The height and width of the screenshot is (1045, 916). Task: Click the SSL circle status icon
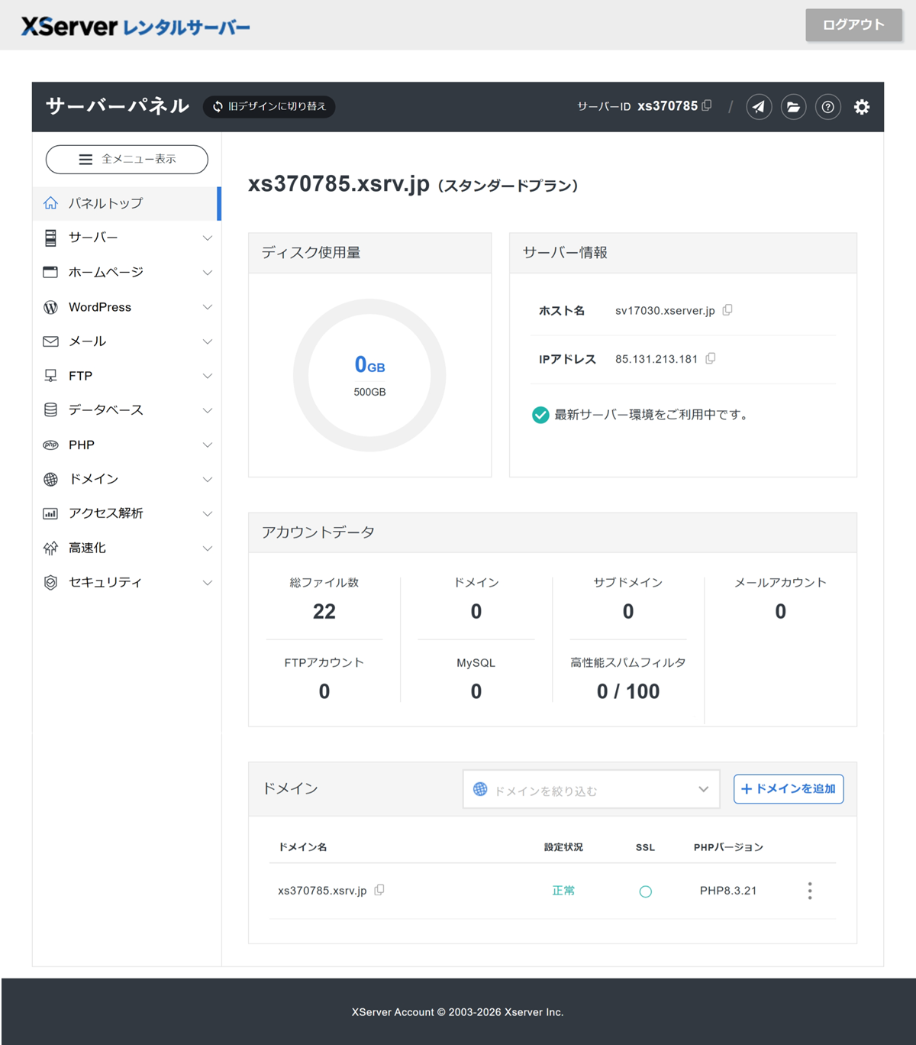click(645, 891)
